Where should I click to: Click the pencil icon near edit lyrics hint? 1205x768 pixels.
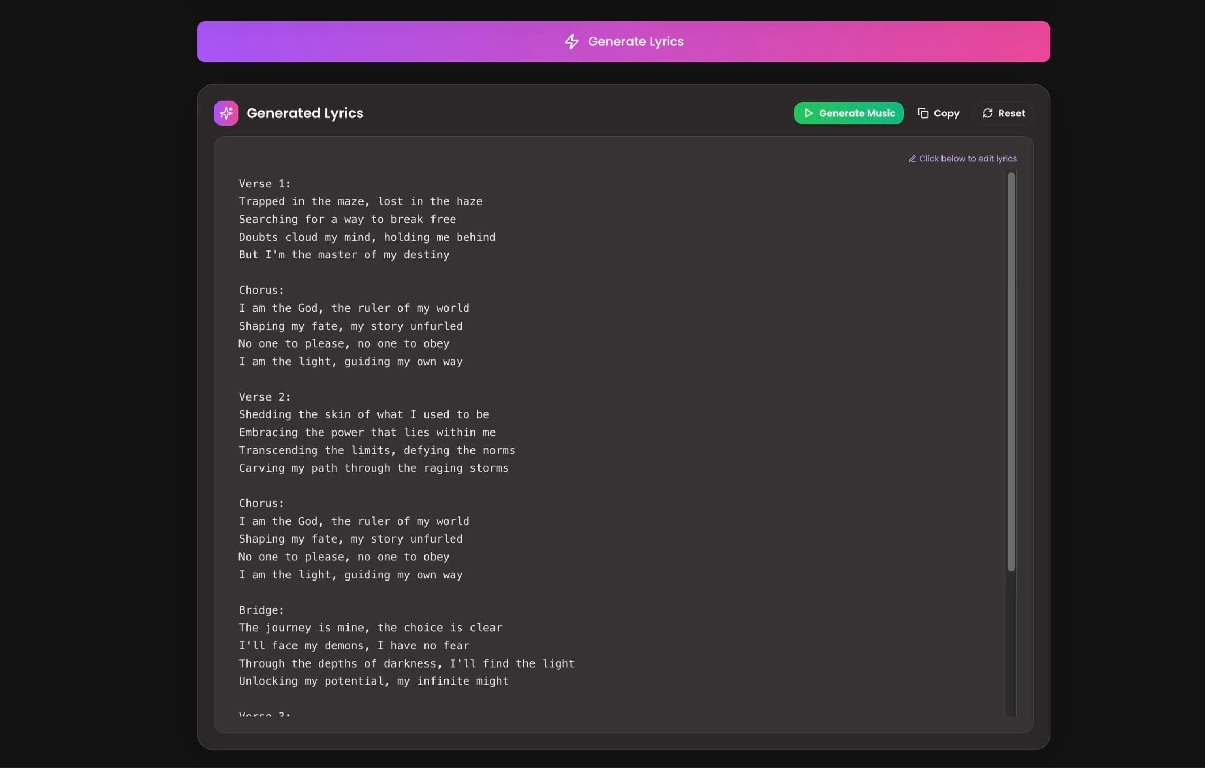912,159
